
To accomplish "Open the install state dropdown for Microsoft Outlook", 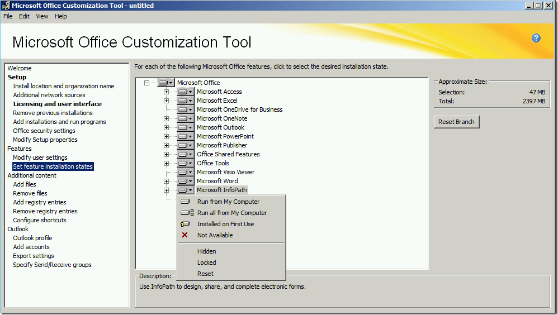I will [186, 127].
